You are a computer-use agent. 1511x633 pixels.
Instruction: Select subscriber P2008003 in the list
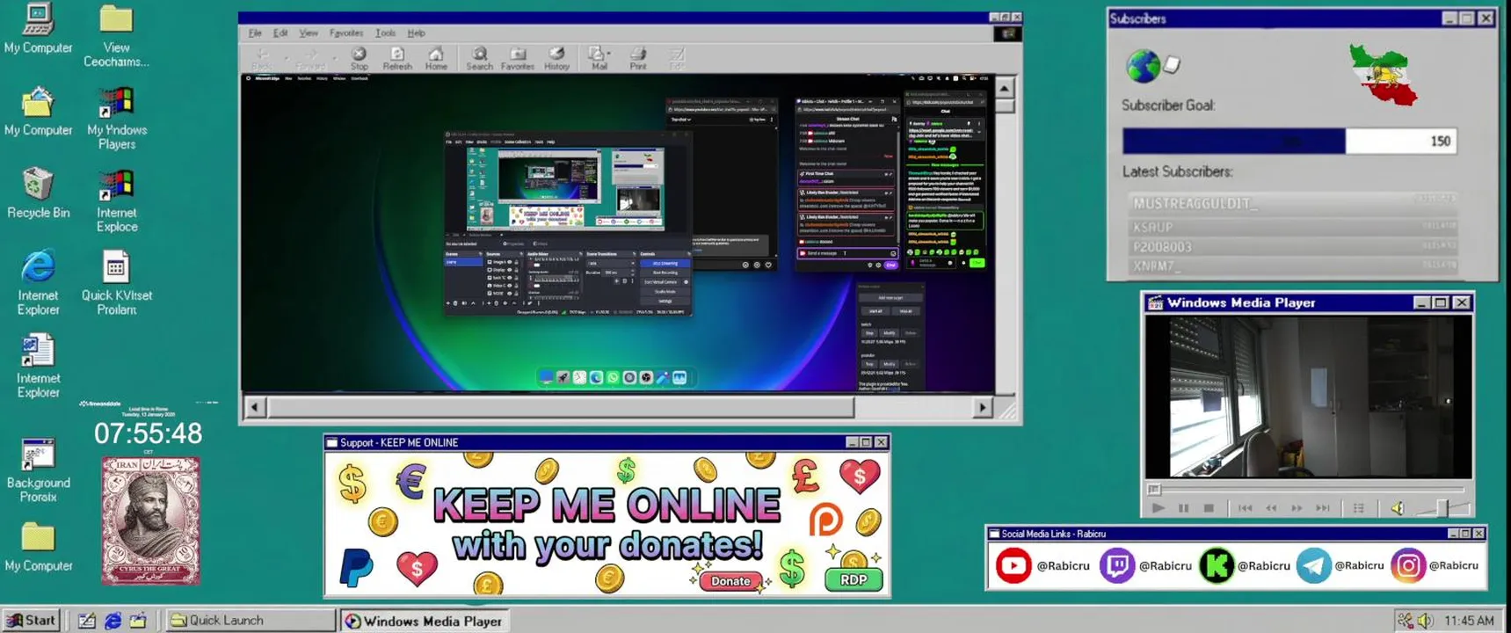[x=1292, y=246]
